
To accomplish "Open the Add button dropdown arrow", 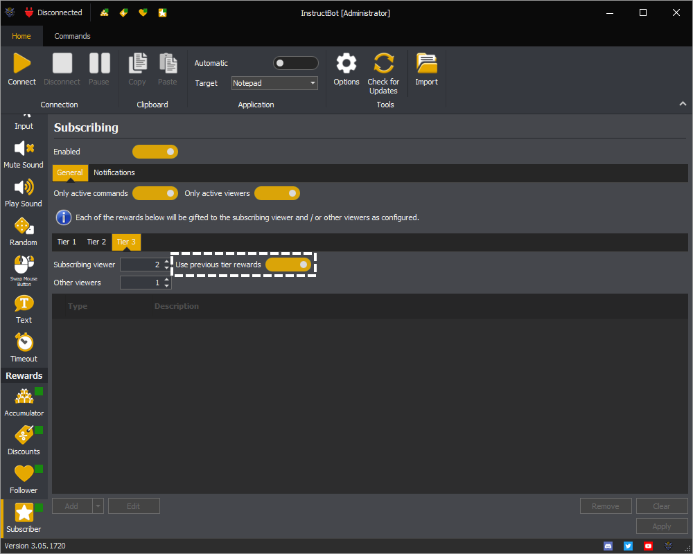I will click(98, 506).
